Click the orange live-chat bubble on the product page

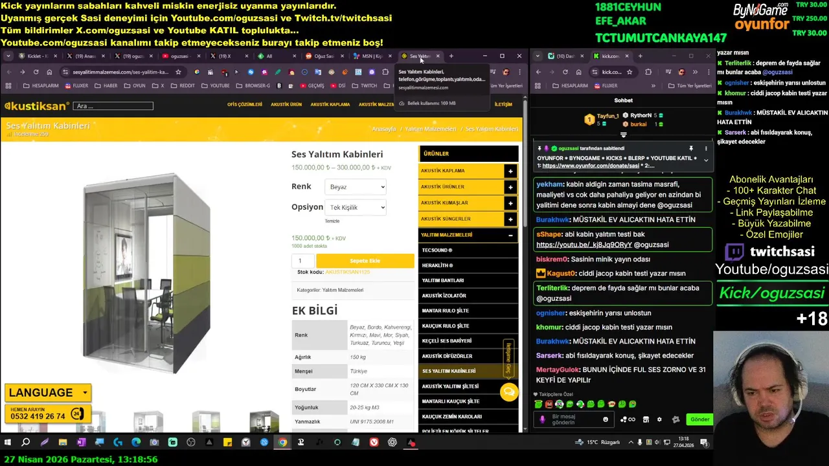509,392
